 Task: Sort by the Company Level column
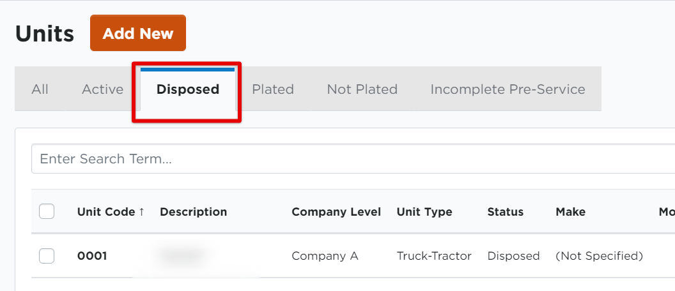336,212
